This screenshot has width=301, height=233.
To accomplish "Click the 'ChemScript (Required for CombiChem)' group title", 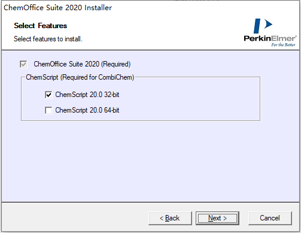I will coord(80,77).
